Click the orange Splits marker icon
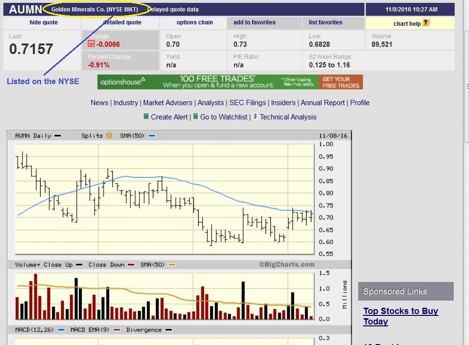 pos(109,136)
